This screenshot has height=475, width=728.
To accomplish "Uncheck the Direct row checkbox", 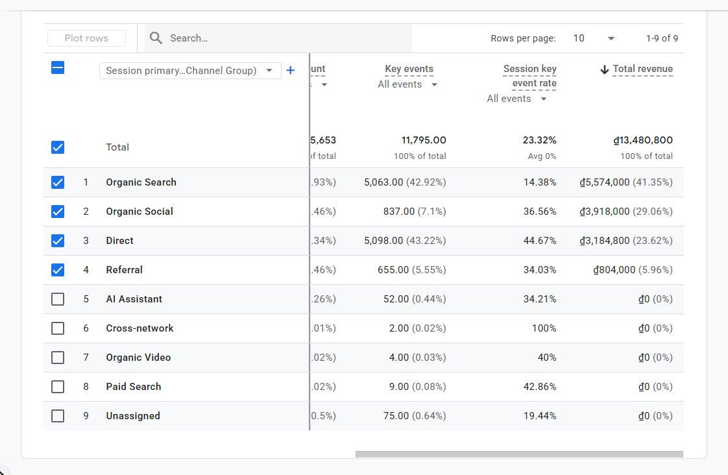I will (x=58, y=241).
